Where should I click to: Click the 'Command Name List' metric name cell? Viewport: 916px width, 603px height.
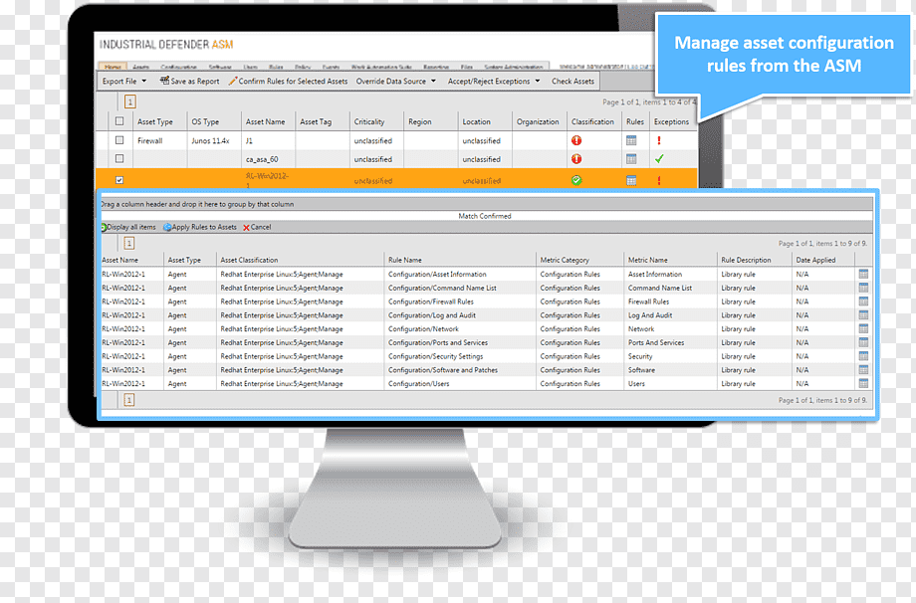click(659, 288)
